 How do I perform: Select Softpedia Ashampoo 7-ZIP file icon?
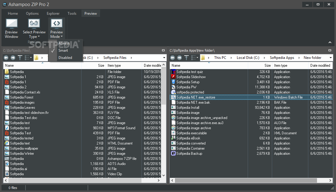[x=7, y=159]
